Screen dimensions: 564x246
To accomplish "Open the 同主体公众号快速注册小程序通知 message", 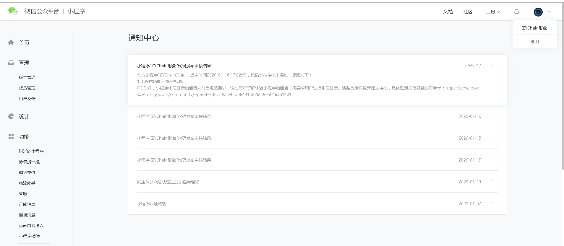I will point(168,182).
